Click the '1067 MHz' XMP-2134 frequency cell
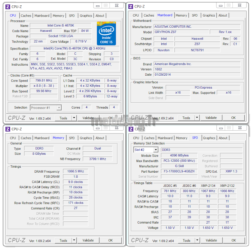The height and width of the screenshot is (248, 251). (x=208, y=191)
